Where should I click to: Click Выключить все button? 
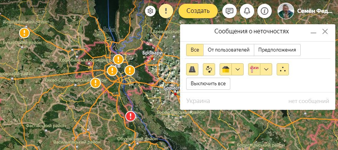pyautogui.click(x=208, y=84)
